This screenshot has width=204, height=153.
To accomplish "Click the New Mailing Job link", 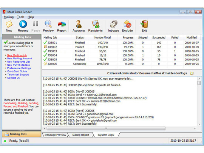I will click(17, 55).
